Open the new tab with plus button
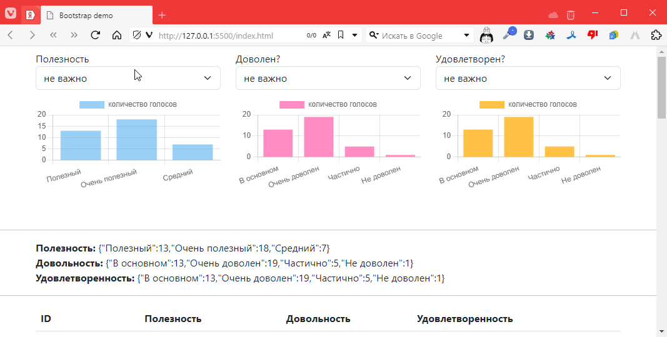The image size is (667, 337). (x=162, y=15)
